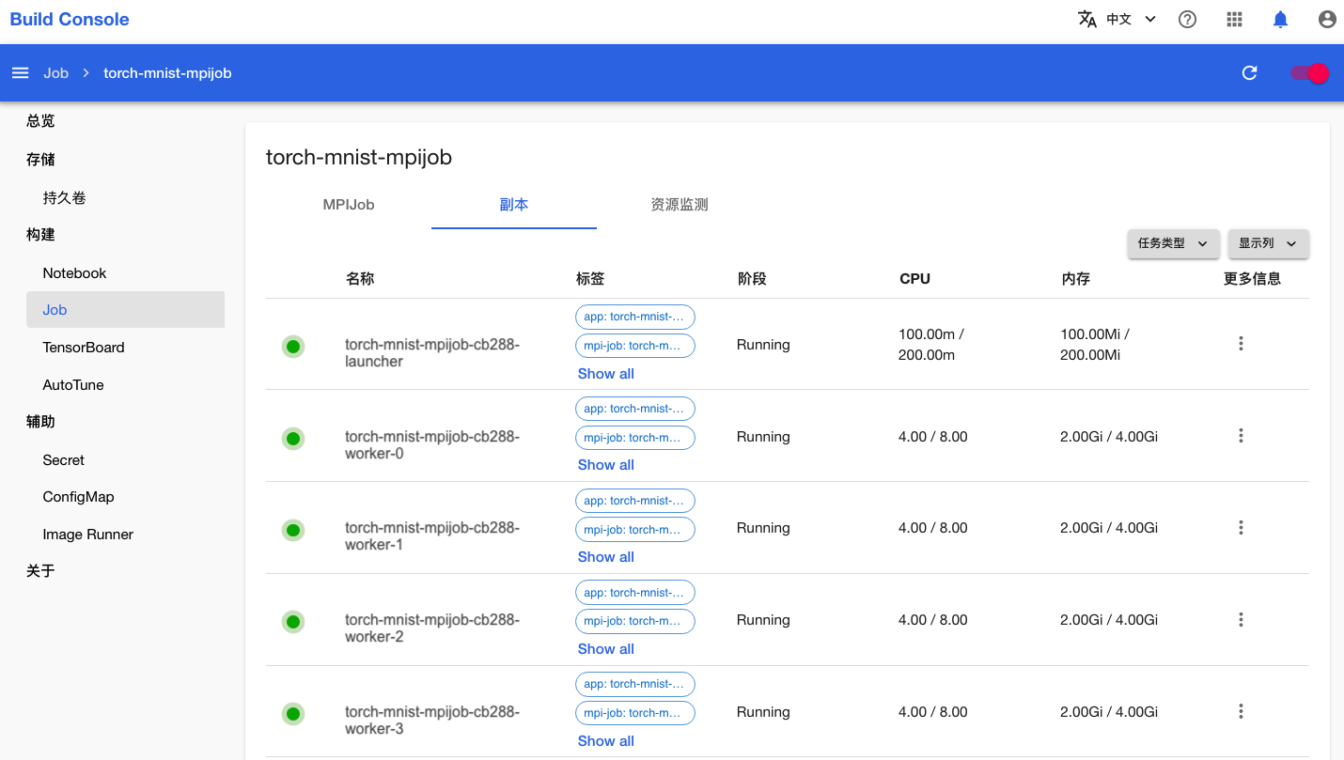Select 构建 in sidebar
This screenshot has width=1344, height=760.
point(40,235)
